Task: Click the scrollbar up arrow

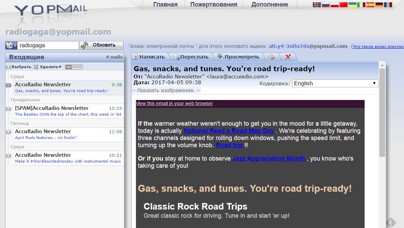Action: [382, 65]
